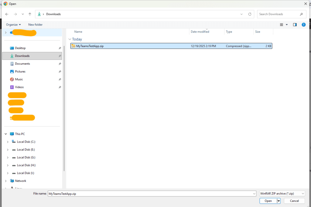311x207 pixels.
Task: Open Pictures folder in sidebar
Action: (x=20, y=71)
